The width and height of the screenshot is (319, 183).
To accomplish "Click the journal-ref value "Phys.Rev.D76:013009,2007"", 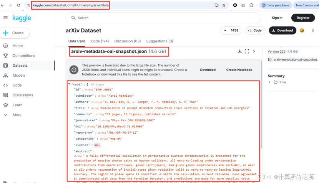I will [x=133, y=120].
